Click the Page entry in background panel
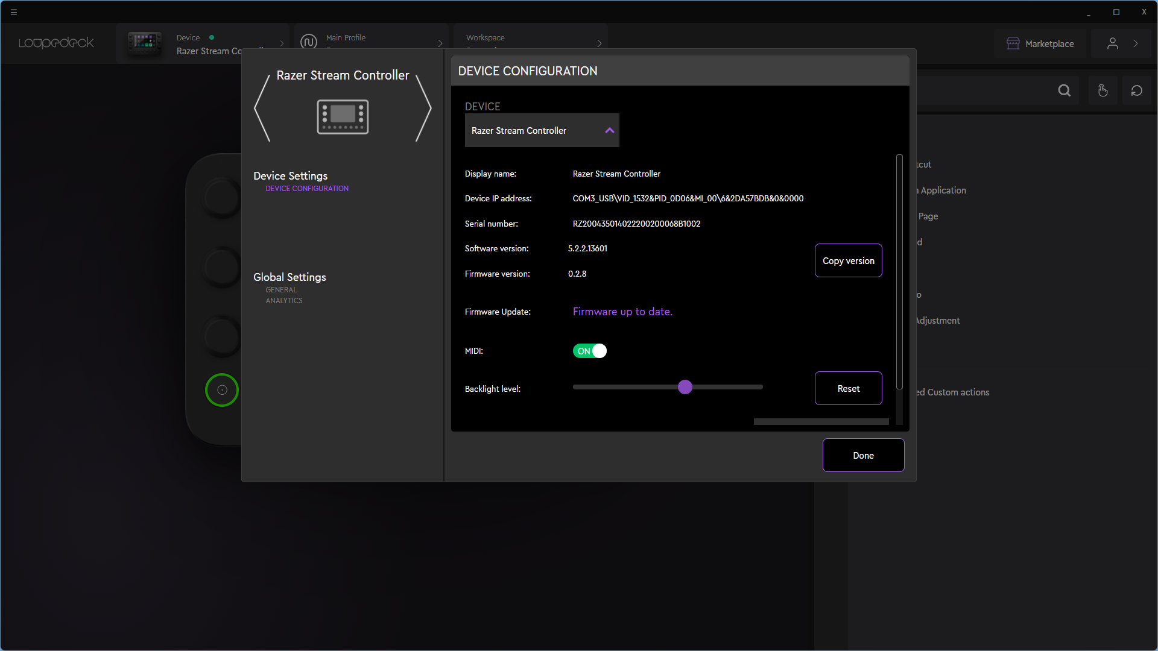1158x651 pixels. (928, 216)
